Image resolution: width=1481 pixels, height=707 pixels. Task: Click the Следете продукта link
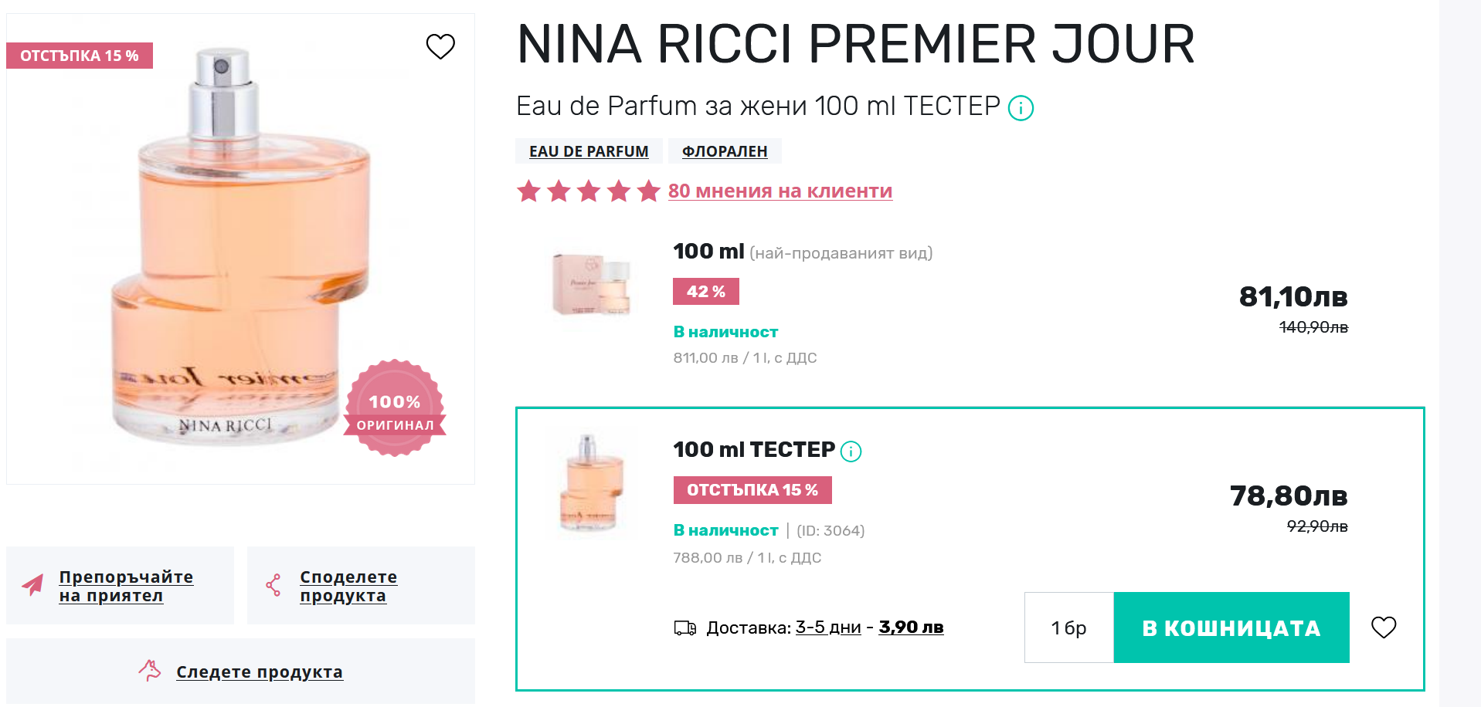259,671
